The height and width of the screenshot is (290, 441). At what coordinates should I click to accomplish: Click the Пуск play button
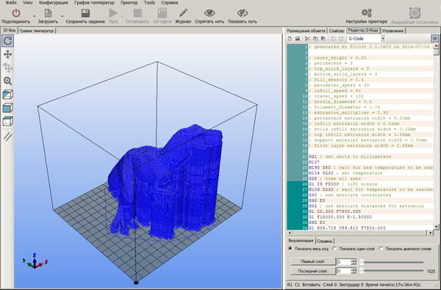pyautogui.click(x=113, y=13)
